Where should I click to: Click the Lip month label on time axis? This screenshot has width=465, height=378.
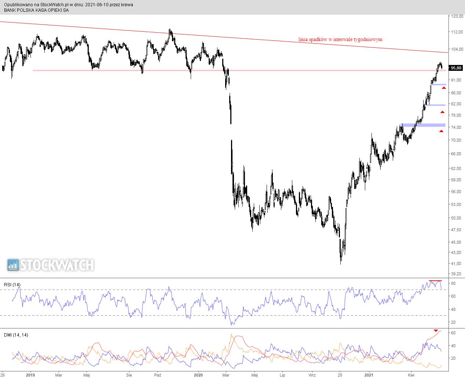click(282, 375)
